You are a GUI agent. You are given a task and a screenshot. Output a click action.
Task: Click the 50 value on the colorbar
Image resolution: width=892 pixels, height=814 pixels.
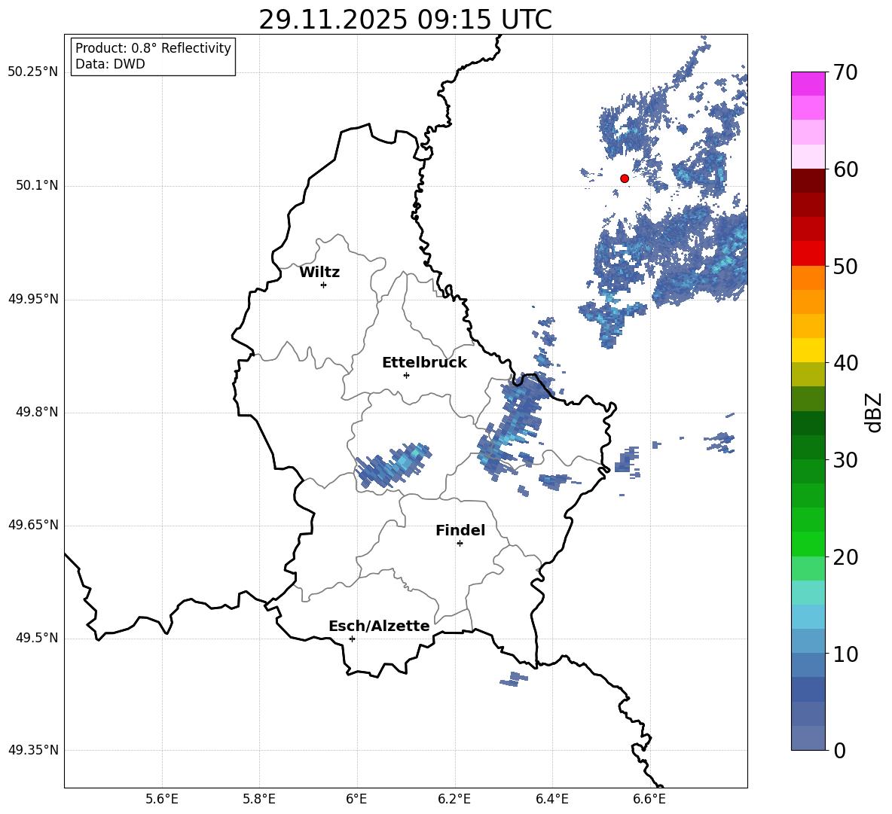pos(845,266)
